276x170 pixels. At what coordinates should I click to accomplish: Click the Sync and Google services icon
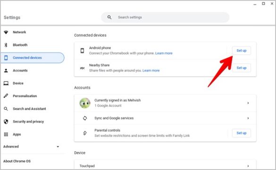tap(85, 118)
